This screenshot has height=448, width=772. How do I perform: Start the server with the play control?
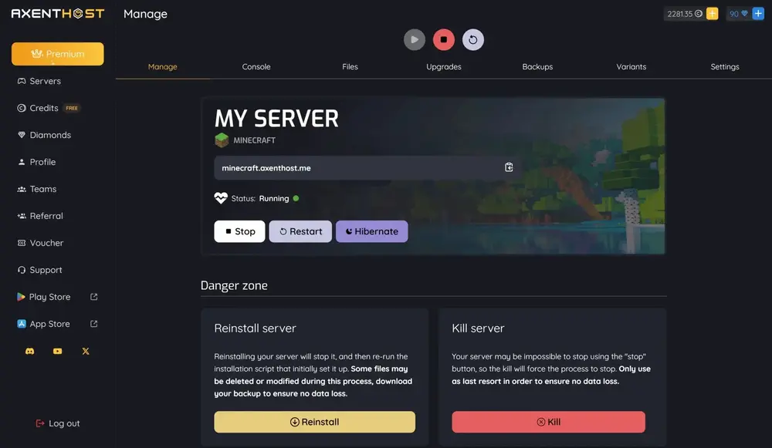click(415, 39)
